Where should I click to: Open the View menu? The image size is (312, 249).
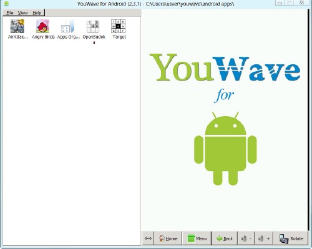(23, 13)
